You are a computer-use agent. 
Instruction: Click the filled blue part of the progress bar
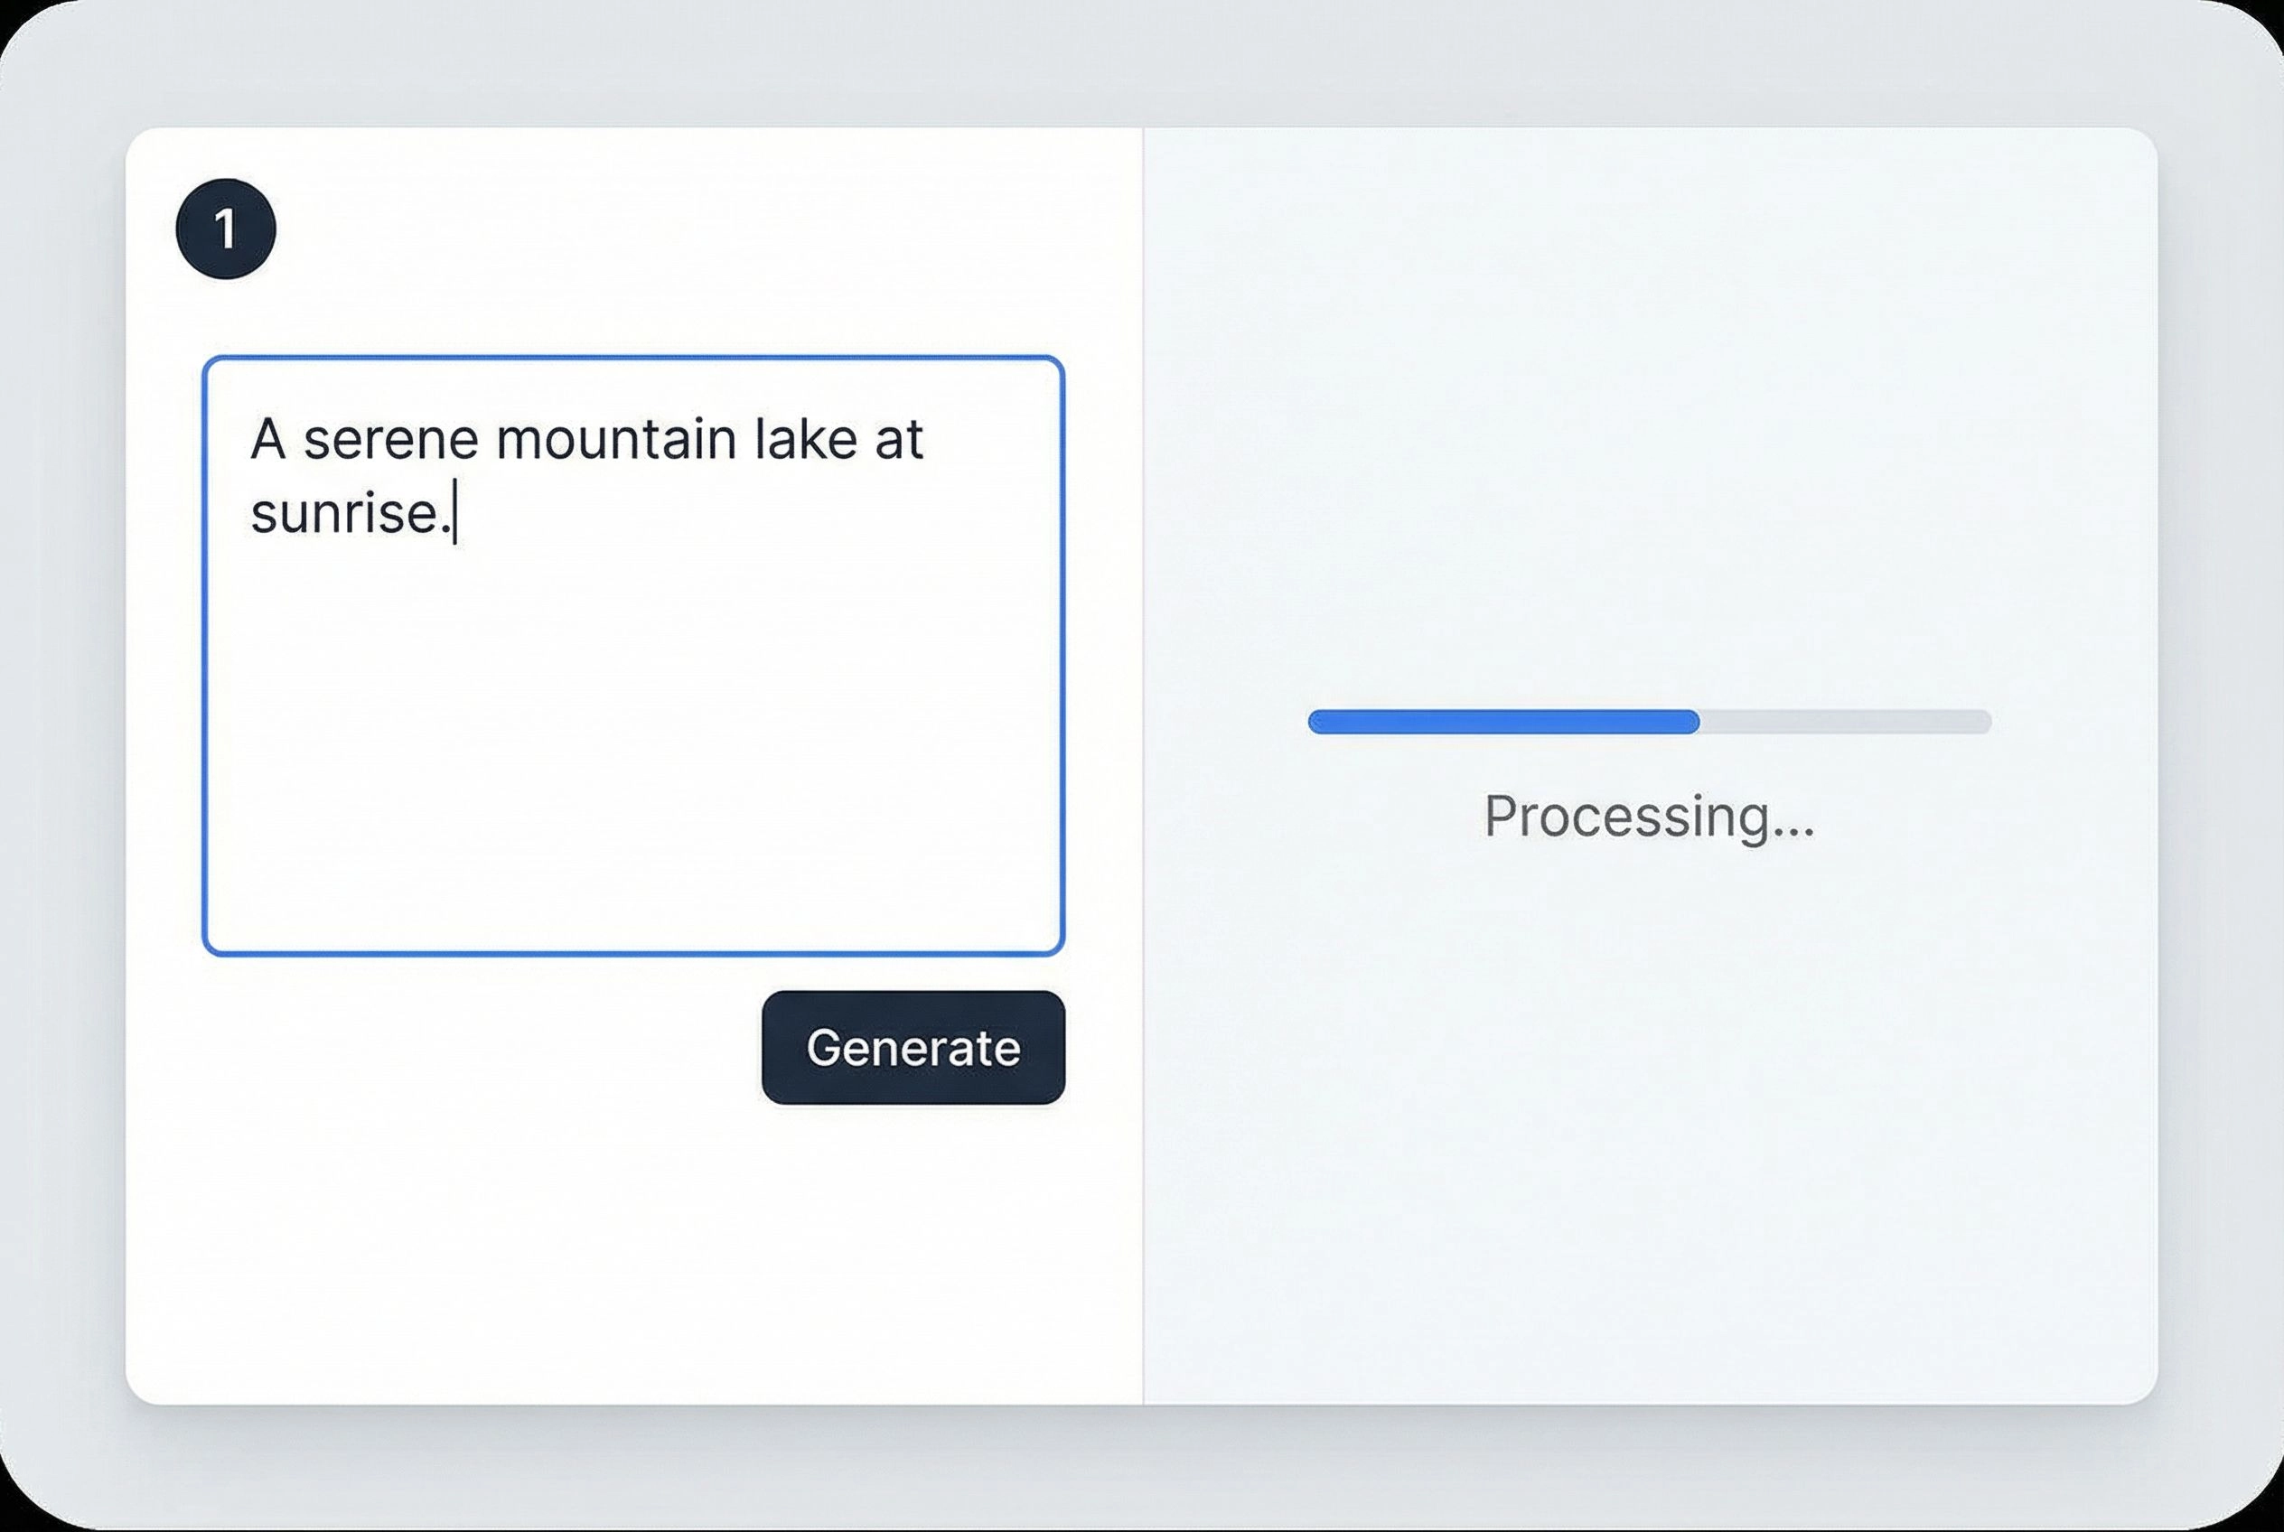coord(1503,722)
